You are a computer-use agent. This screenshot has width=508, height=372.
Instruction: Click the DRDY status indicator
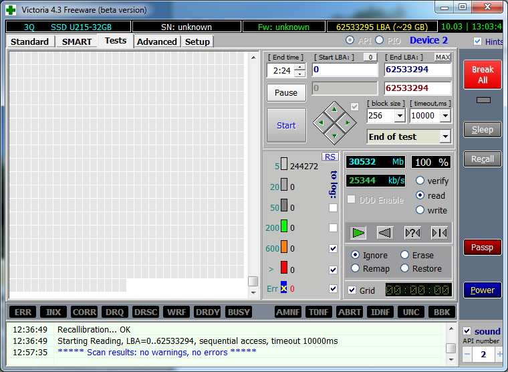point(207,312)
